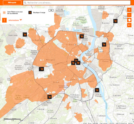This screenshot has height=124, width=134.
Task: Select the leftmost shop icon in central Bordeaux
Action: [73, 63]
